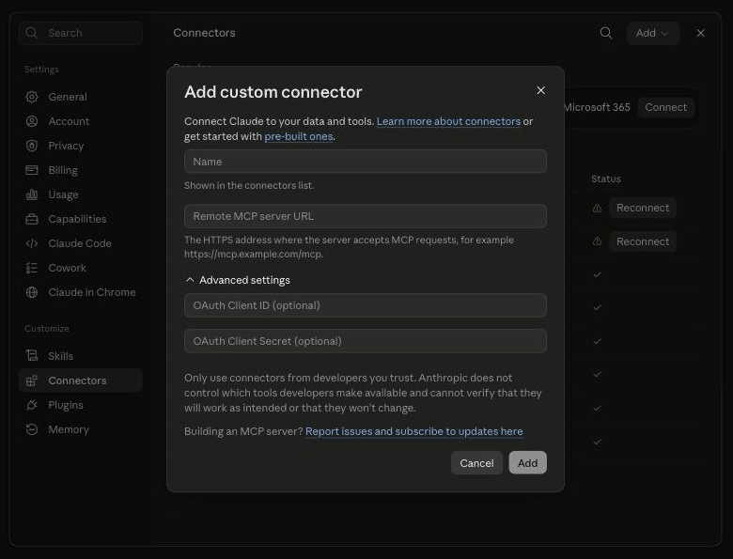
Task: Click the Remote MCP server URL field
Action: tap(366, 216)
